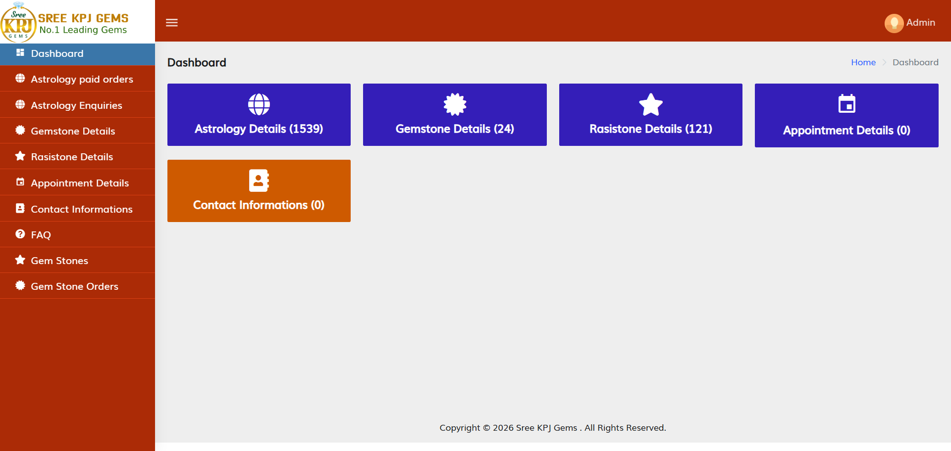Click star icon beside sidebar Rasistone Details

[x=20, y=156]
